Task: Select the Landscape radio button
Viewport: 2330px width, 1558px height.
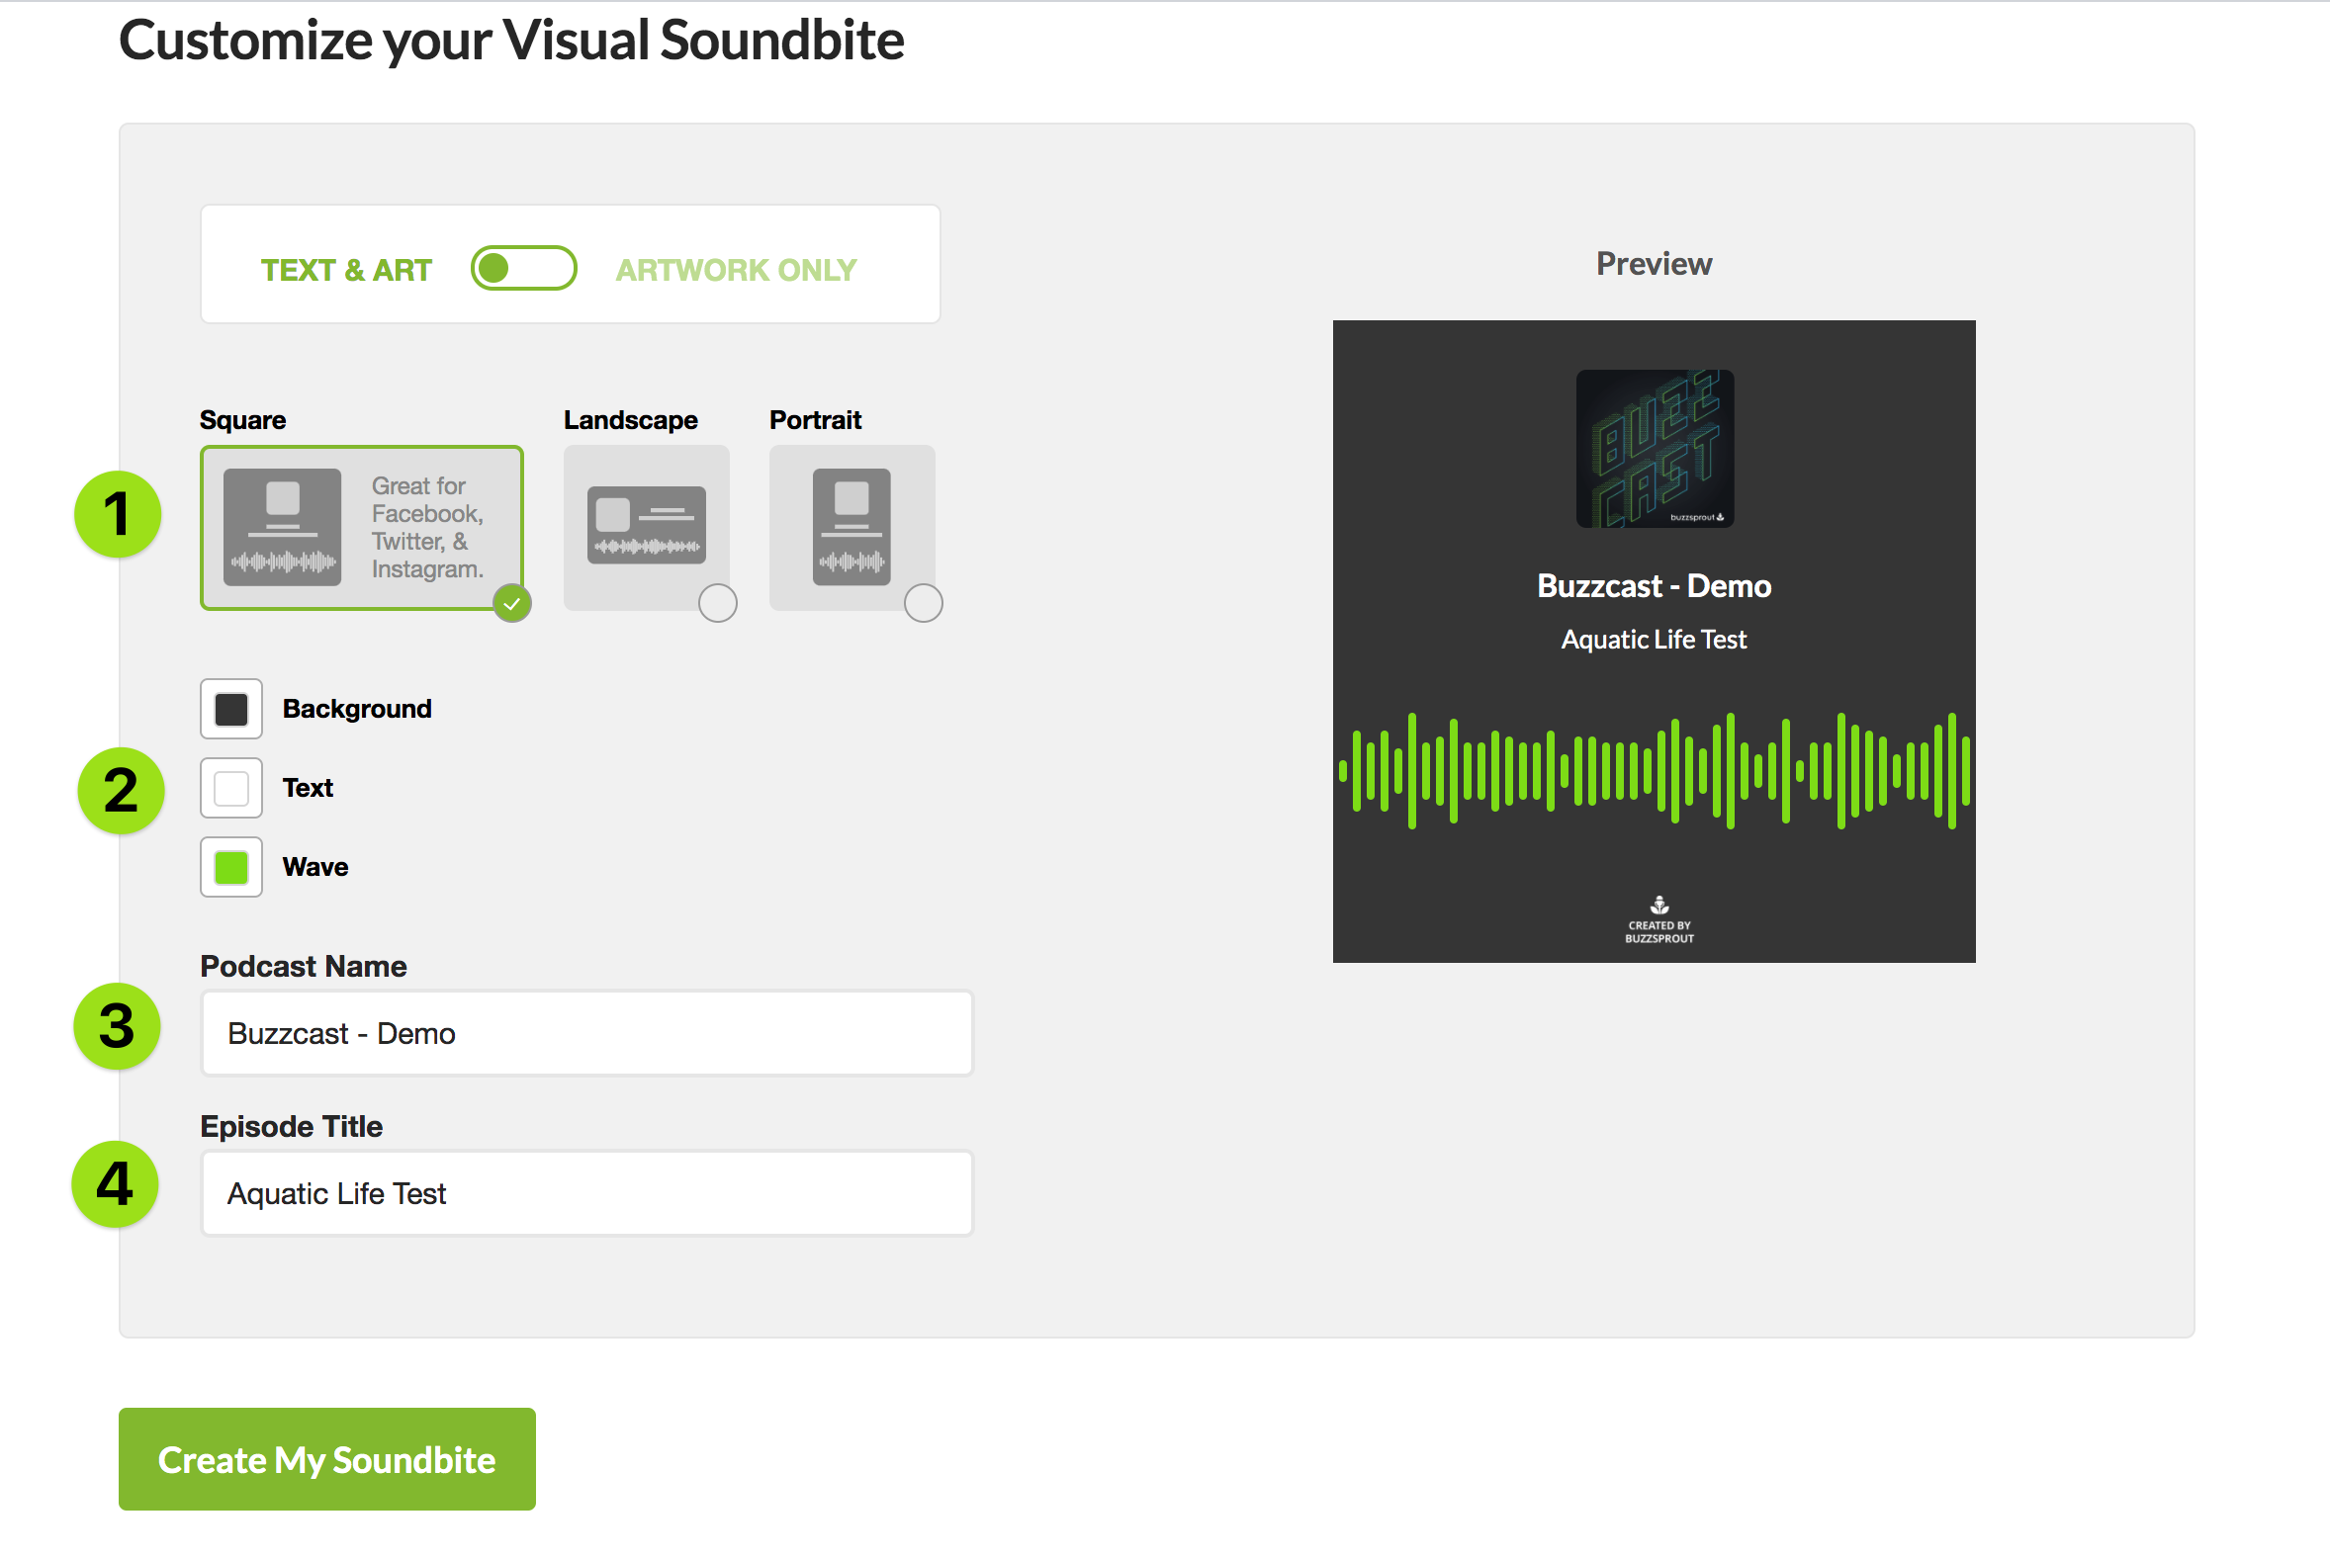Action: point(718,603)
